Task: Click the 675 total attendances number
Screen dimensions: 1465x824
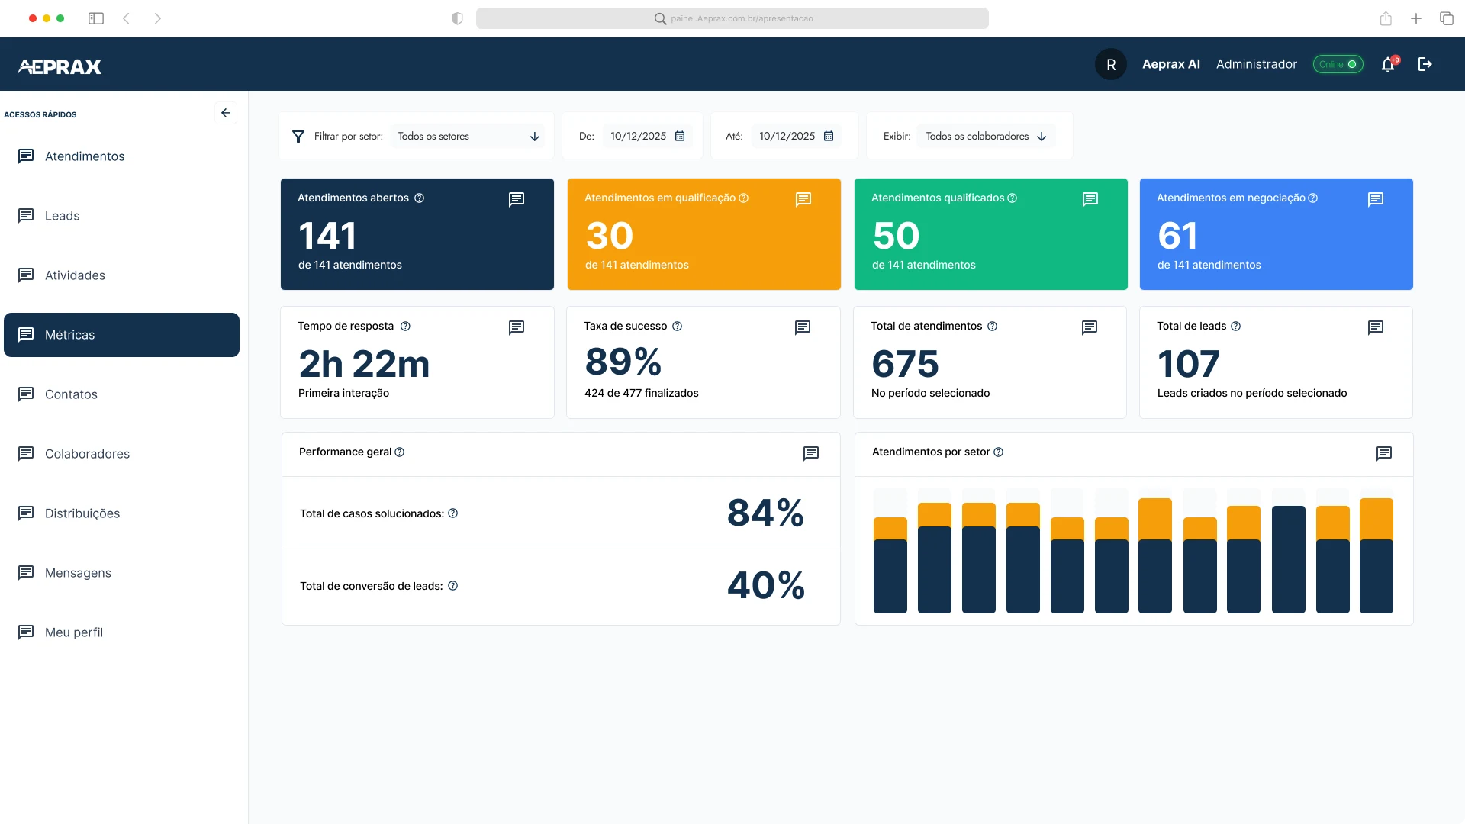Action: tap(905, 364)
